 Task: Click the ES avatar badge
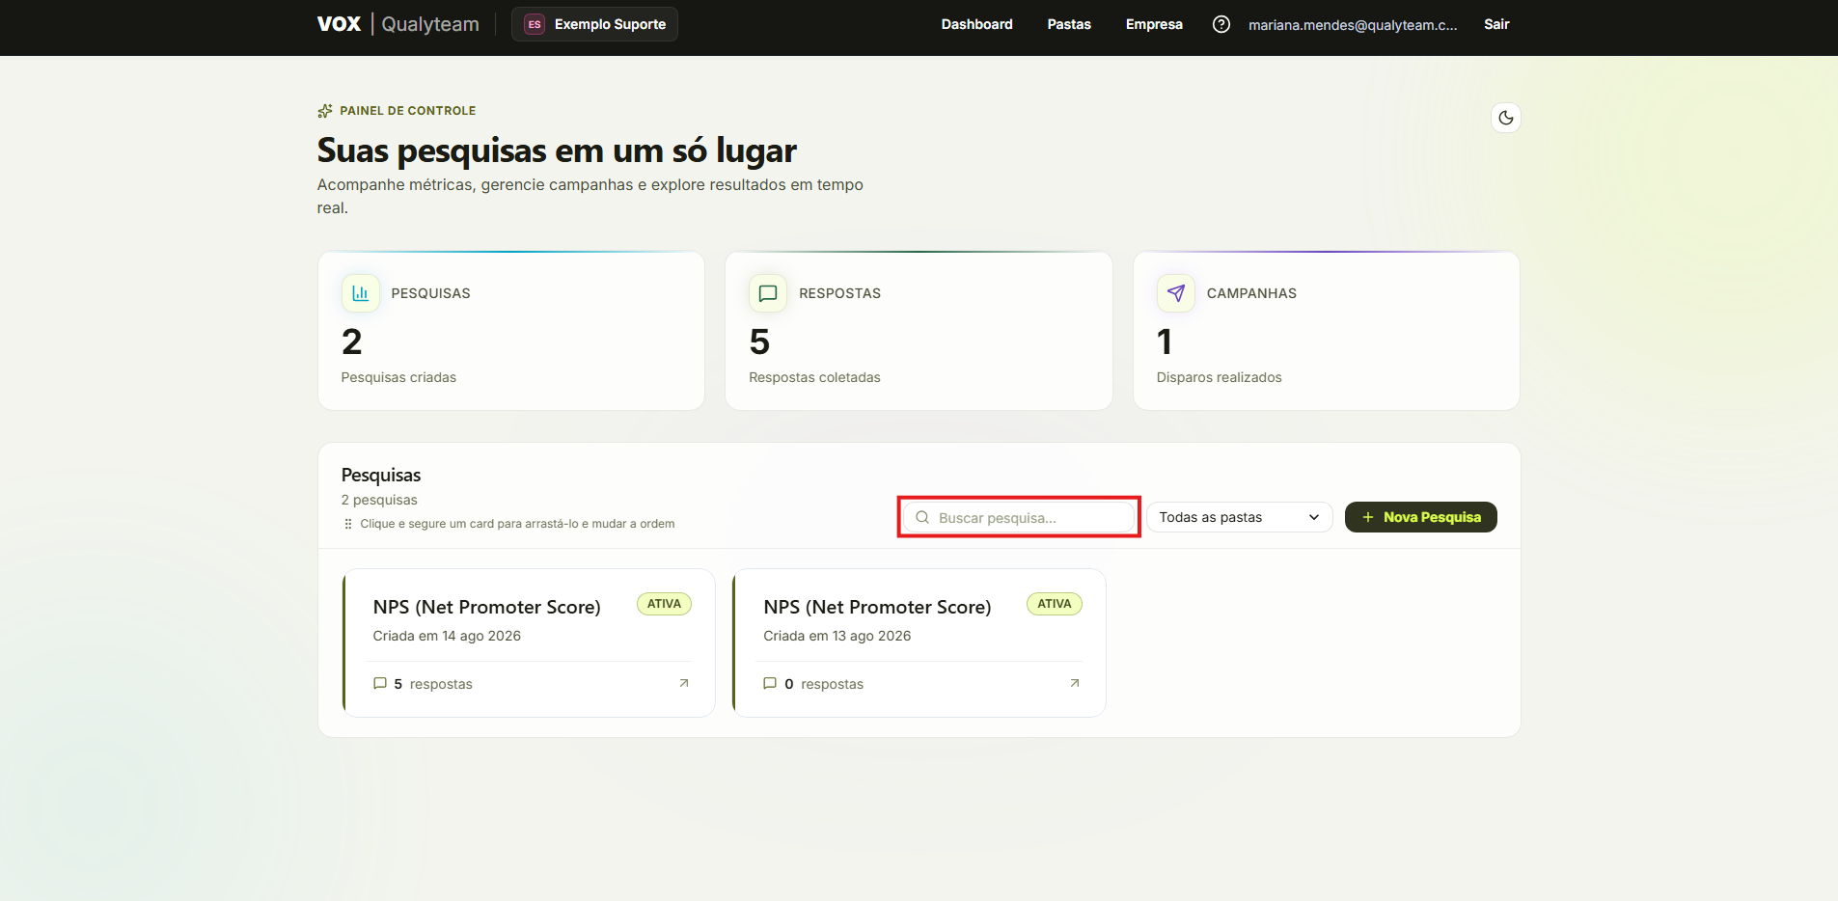(x=535, y=24)
